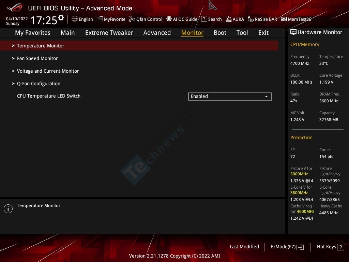This screenshot has width=349, height=262.
Task: Click the 47x ratio value
Action: pyautogui.click(x=293, y=101)
